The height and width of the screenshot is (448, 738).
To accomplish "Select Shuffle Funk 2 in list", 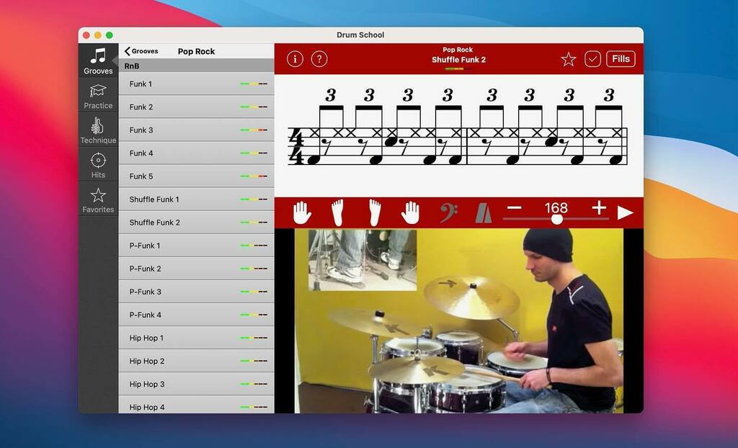I will coord(196,222).
